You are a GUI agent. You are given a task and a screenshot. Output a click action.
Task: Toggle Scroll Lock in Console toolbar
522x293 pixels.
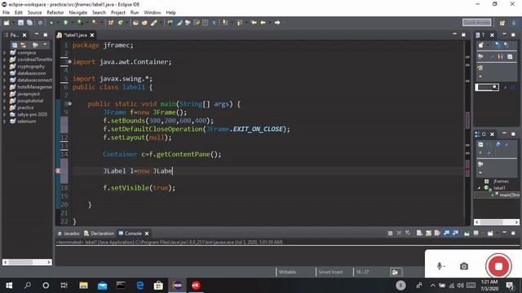(x=428, y=234)
